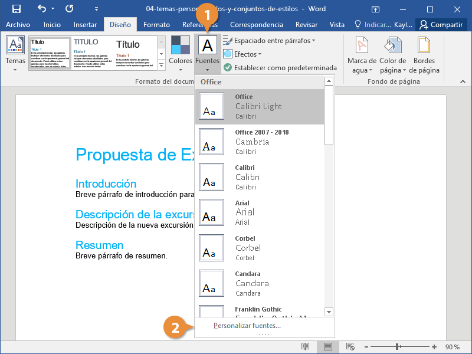Zoom out with the minus button
Viewport: 472px width, 354px height.
pyautogui.click(x=366, y=347)
